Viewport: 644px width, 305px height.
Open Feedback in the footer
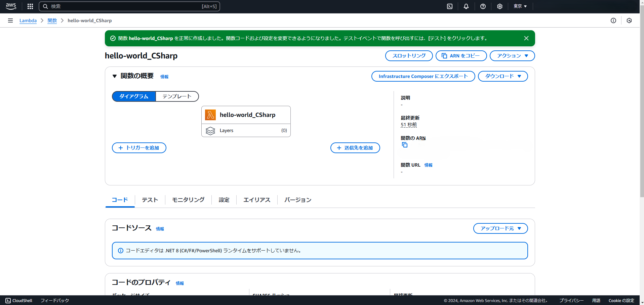[x=55, y=301]
